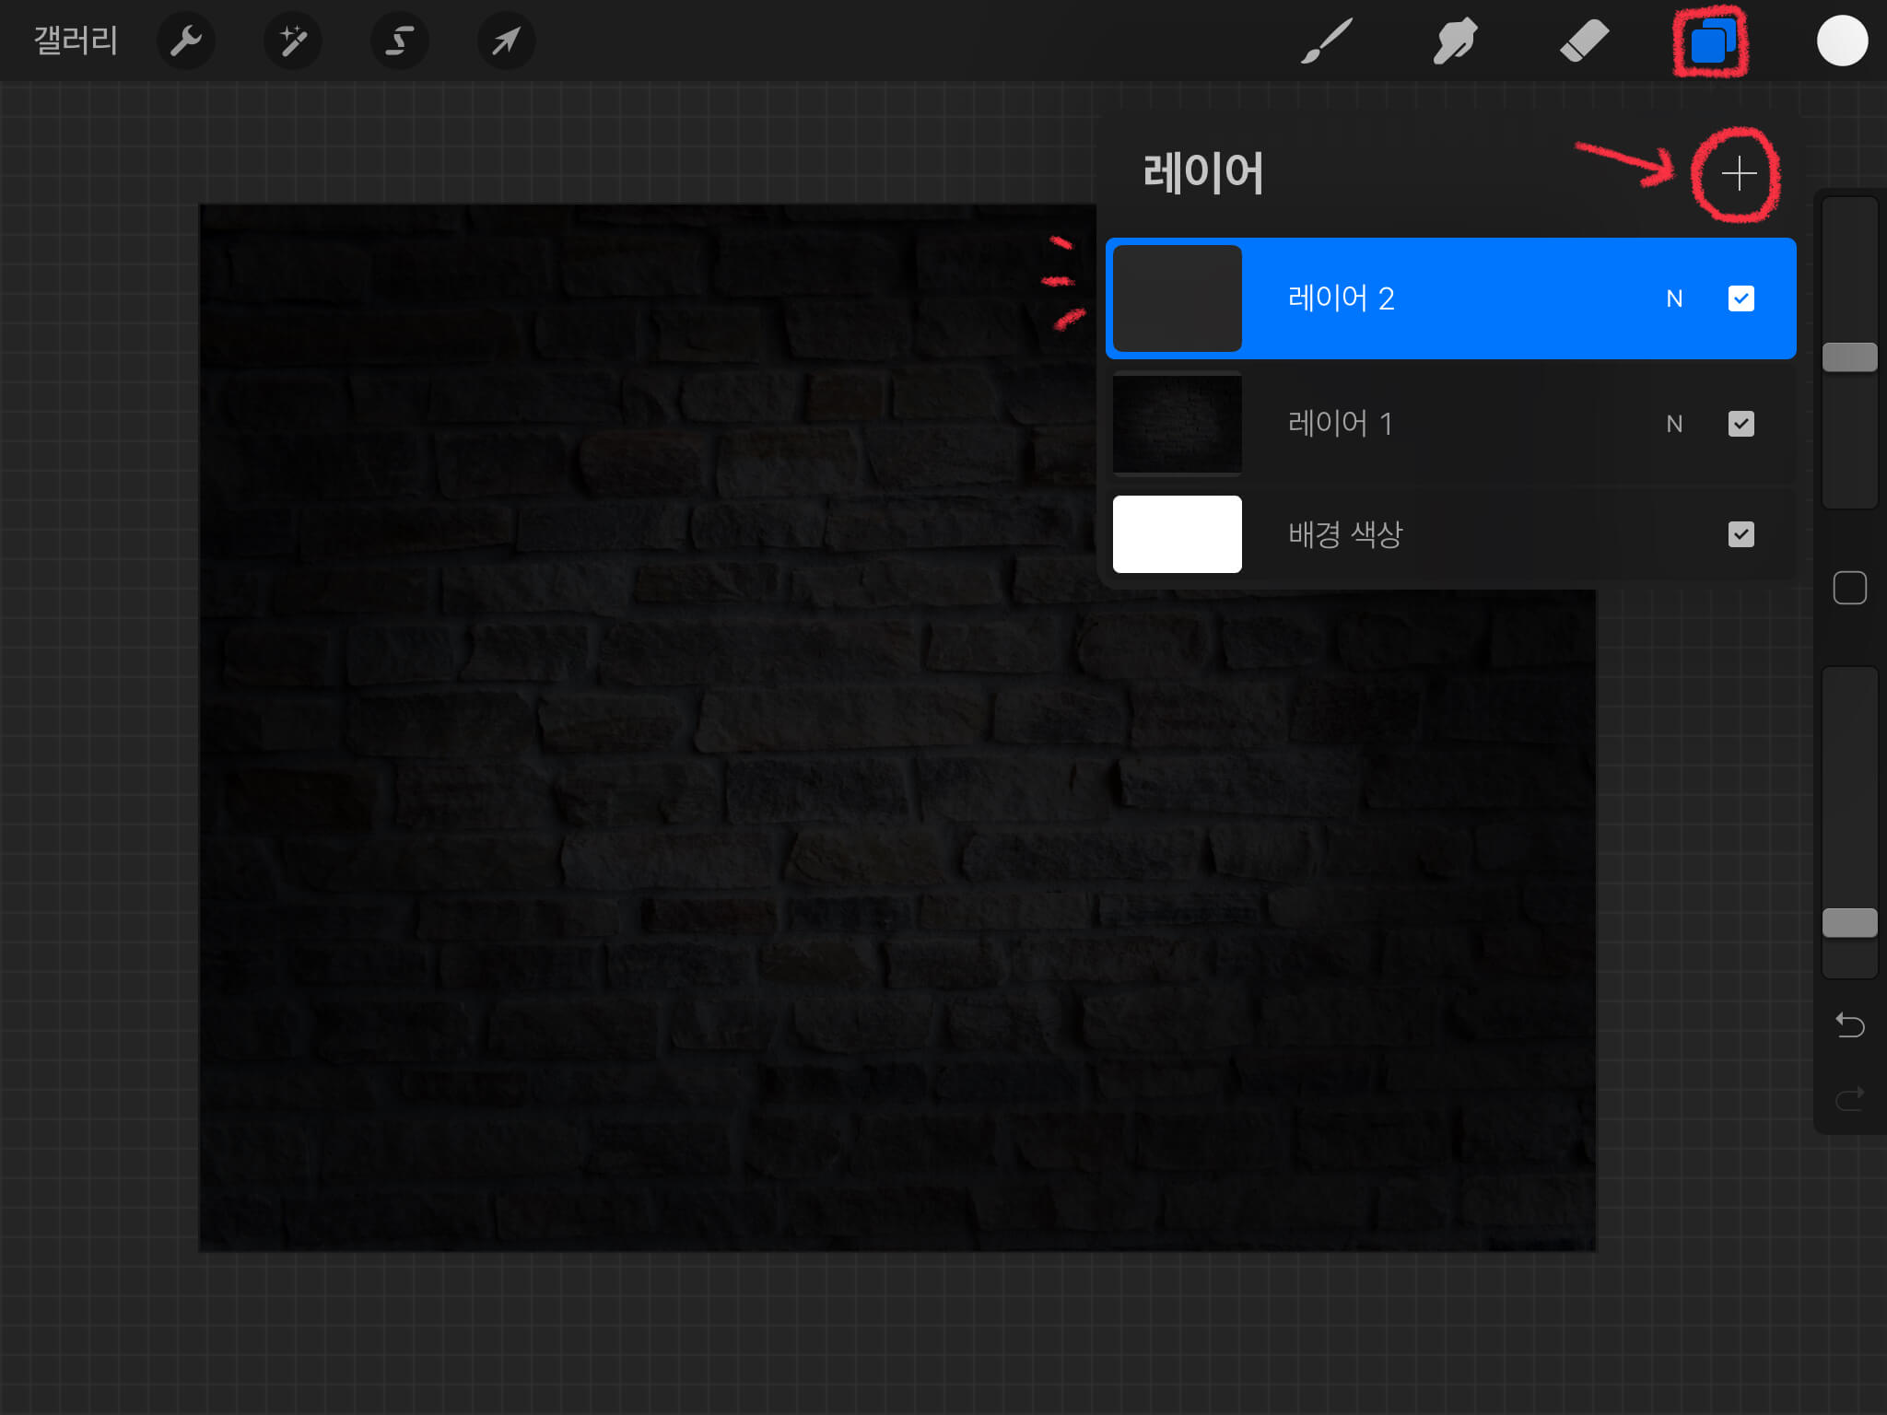Screen dimensions: 1887x1415
Task: Open the Adjustments magic wand menu
Action: pos(293,41)
